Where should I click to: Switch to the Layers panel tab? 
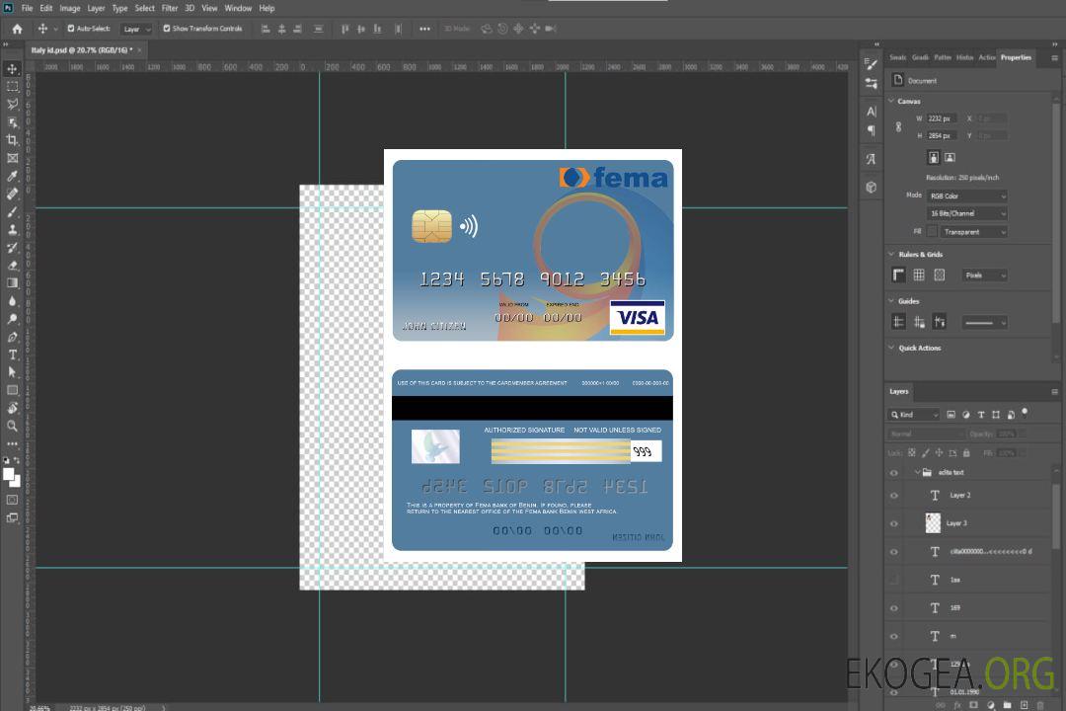[x=899, y=391]
